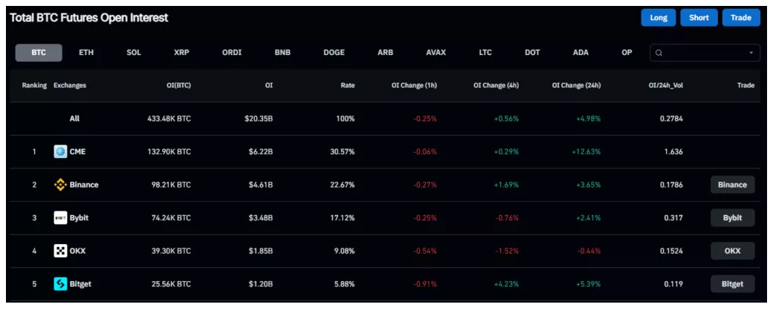
Task: Select the ORDI tab
Action: (x=231, y=53)
